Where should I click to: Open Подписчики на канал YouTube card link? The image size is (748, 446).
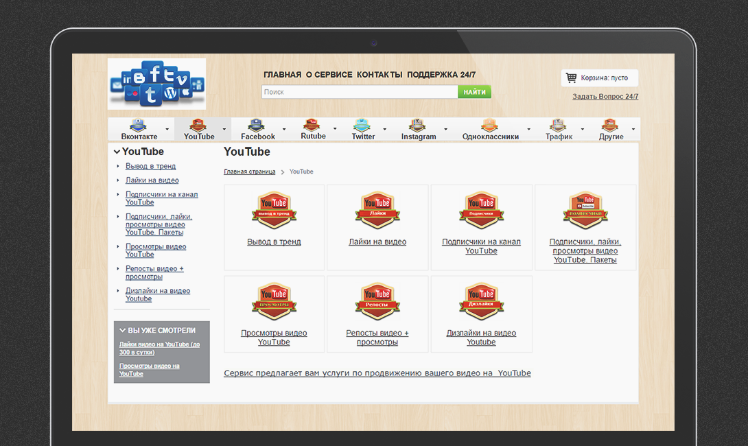pyautogui.click(x=481, y=246)
